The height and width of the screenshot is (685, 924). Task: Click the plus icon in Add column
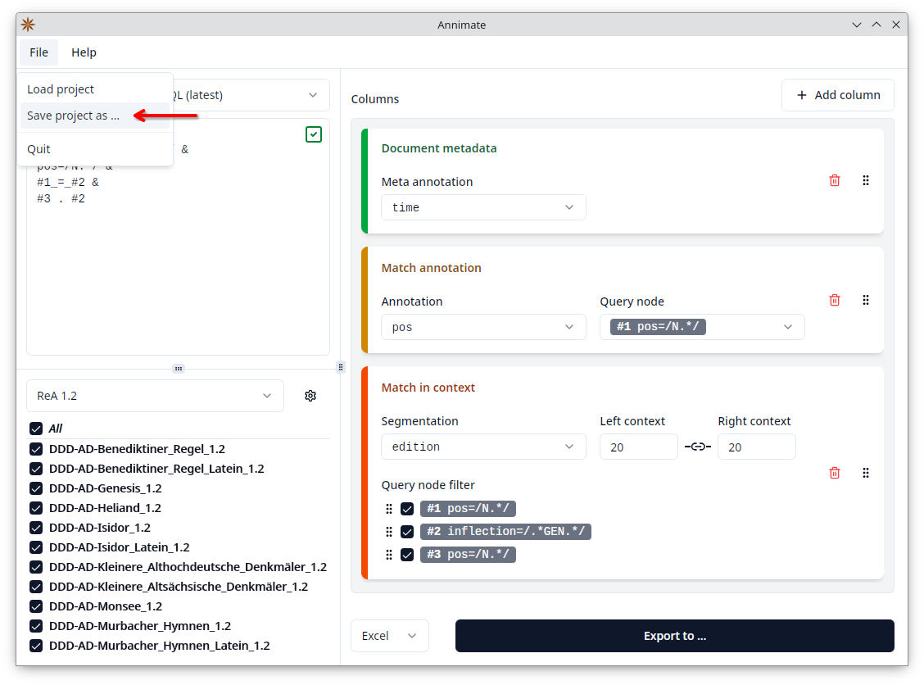801,95
